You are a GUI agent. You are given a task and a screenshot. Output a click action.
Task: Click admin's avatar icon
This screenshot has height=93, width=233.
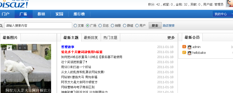pyautogui.click(x=189, y=47)
